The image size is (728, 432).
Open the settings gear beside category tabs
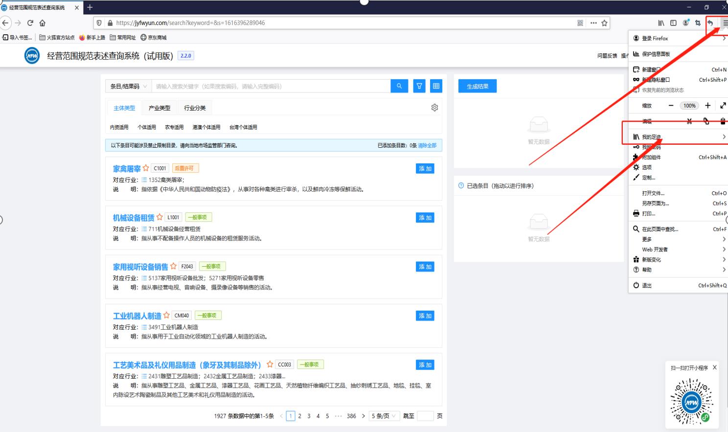click(x=434, y=108)
